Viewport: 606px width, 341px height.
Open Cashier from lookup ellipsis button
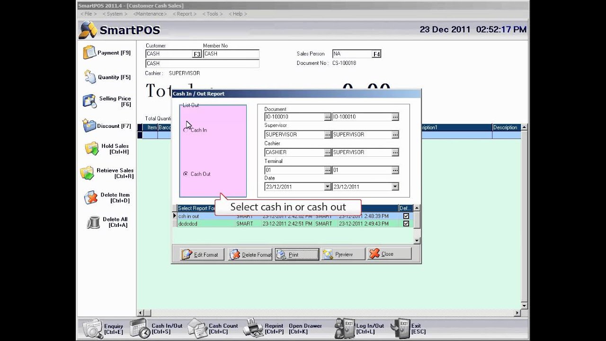327,153
